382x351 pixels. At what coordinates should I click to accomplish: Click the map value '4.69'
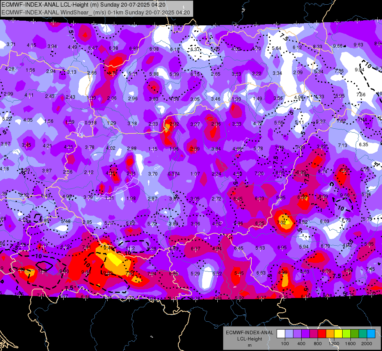pyautogui.click(x=237, y=149)
